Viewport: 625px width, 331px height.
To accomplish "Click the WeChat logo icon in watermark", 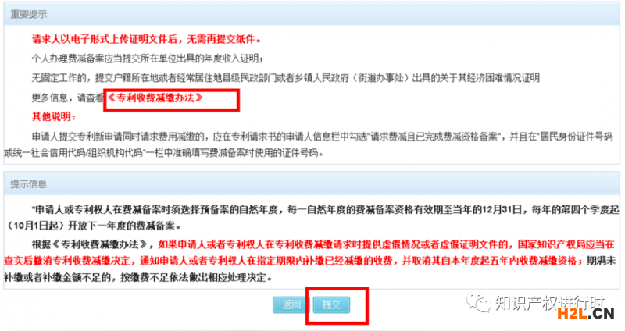I will click(479, 302).
